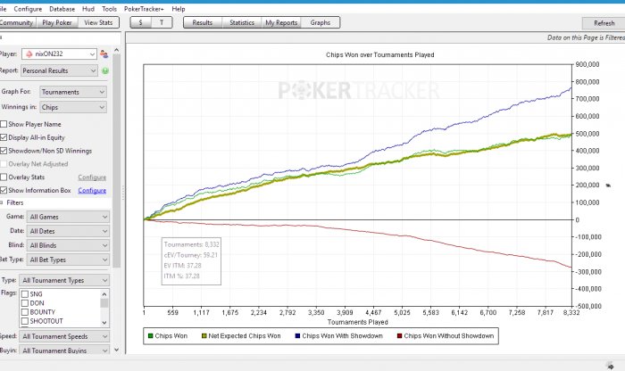This screenshot has width=625, height=371.
Task: Open the All Tournament Types dropdown
Action: [x=64, y=280]
